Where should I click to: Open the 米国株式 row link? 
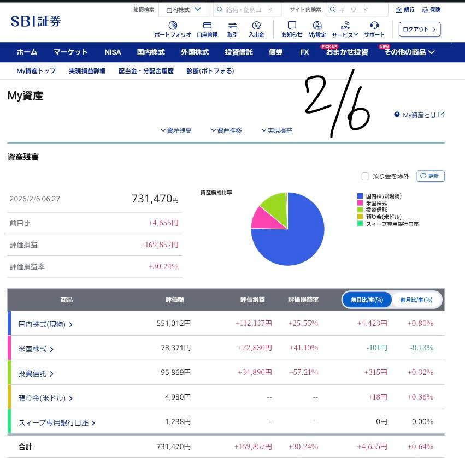coord(36,349)
